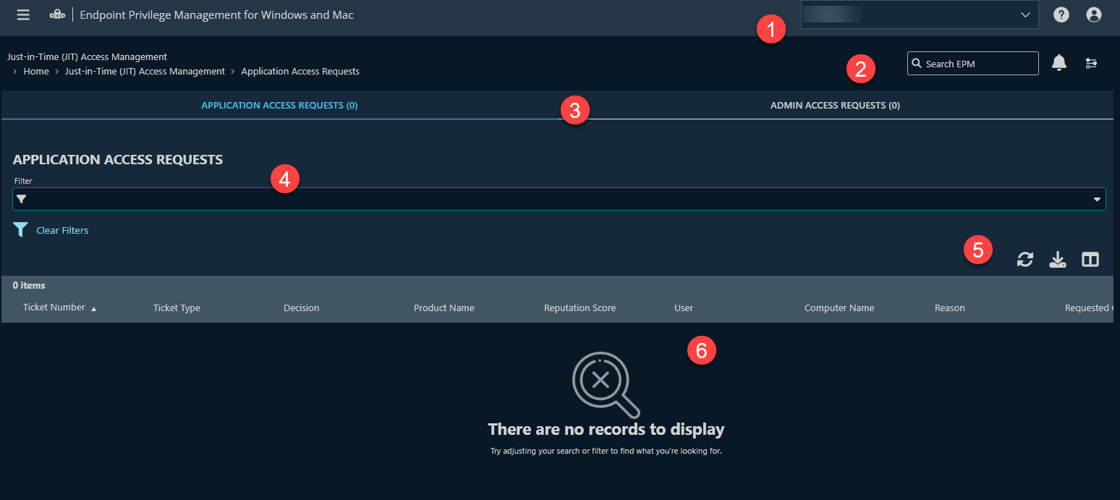Open the display settings sliders icon
Image resolution: width=1120 pixels, height=500 pixels.
[x=1091, y=64]
